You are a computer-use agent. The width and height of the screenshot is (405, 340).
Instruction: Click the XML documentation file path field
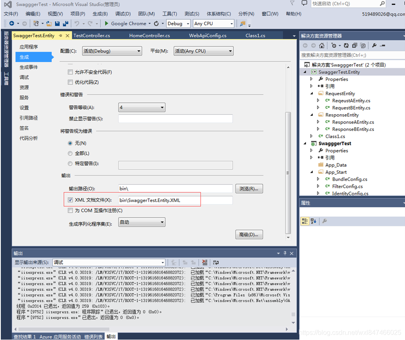175,200
